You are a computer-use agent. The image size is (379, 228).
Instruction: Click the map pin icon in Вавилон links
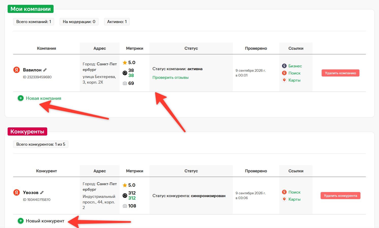(x=284, y=80)
